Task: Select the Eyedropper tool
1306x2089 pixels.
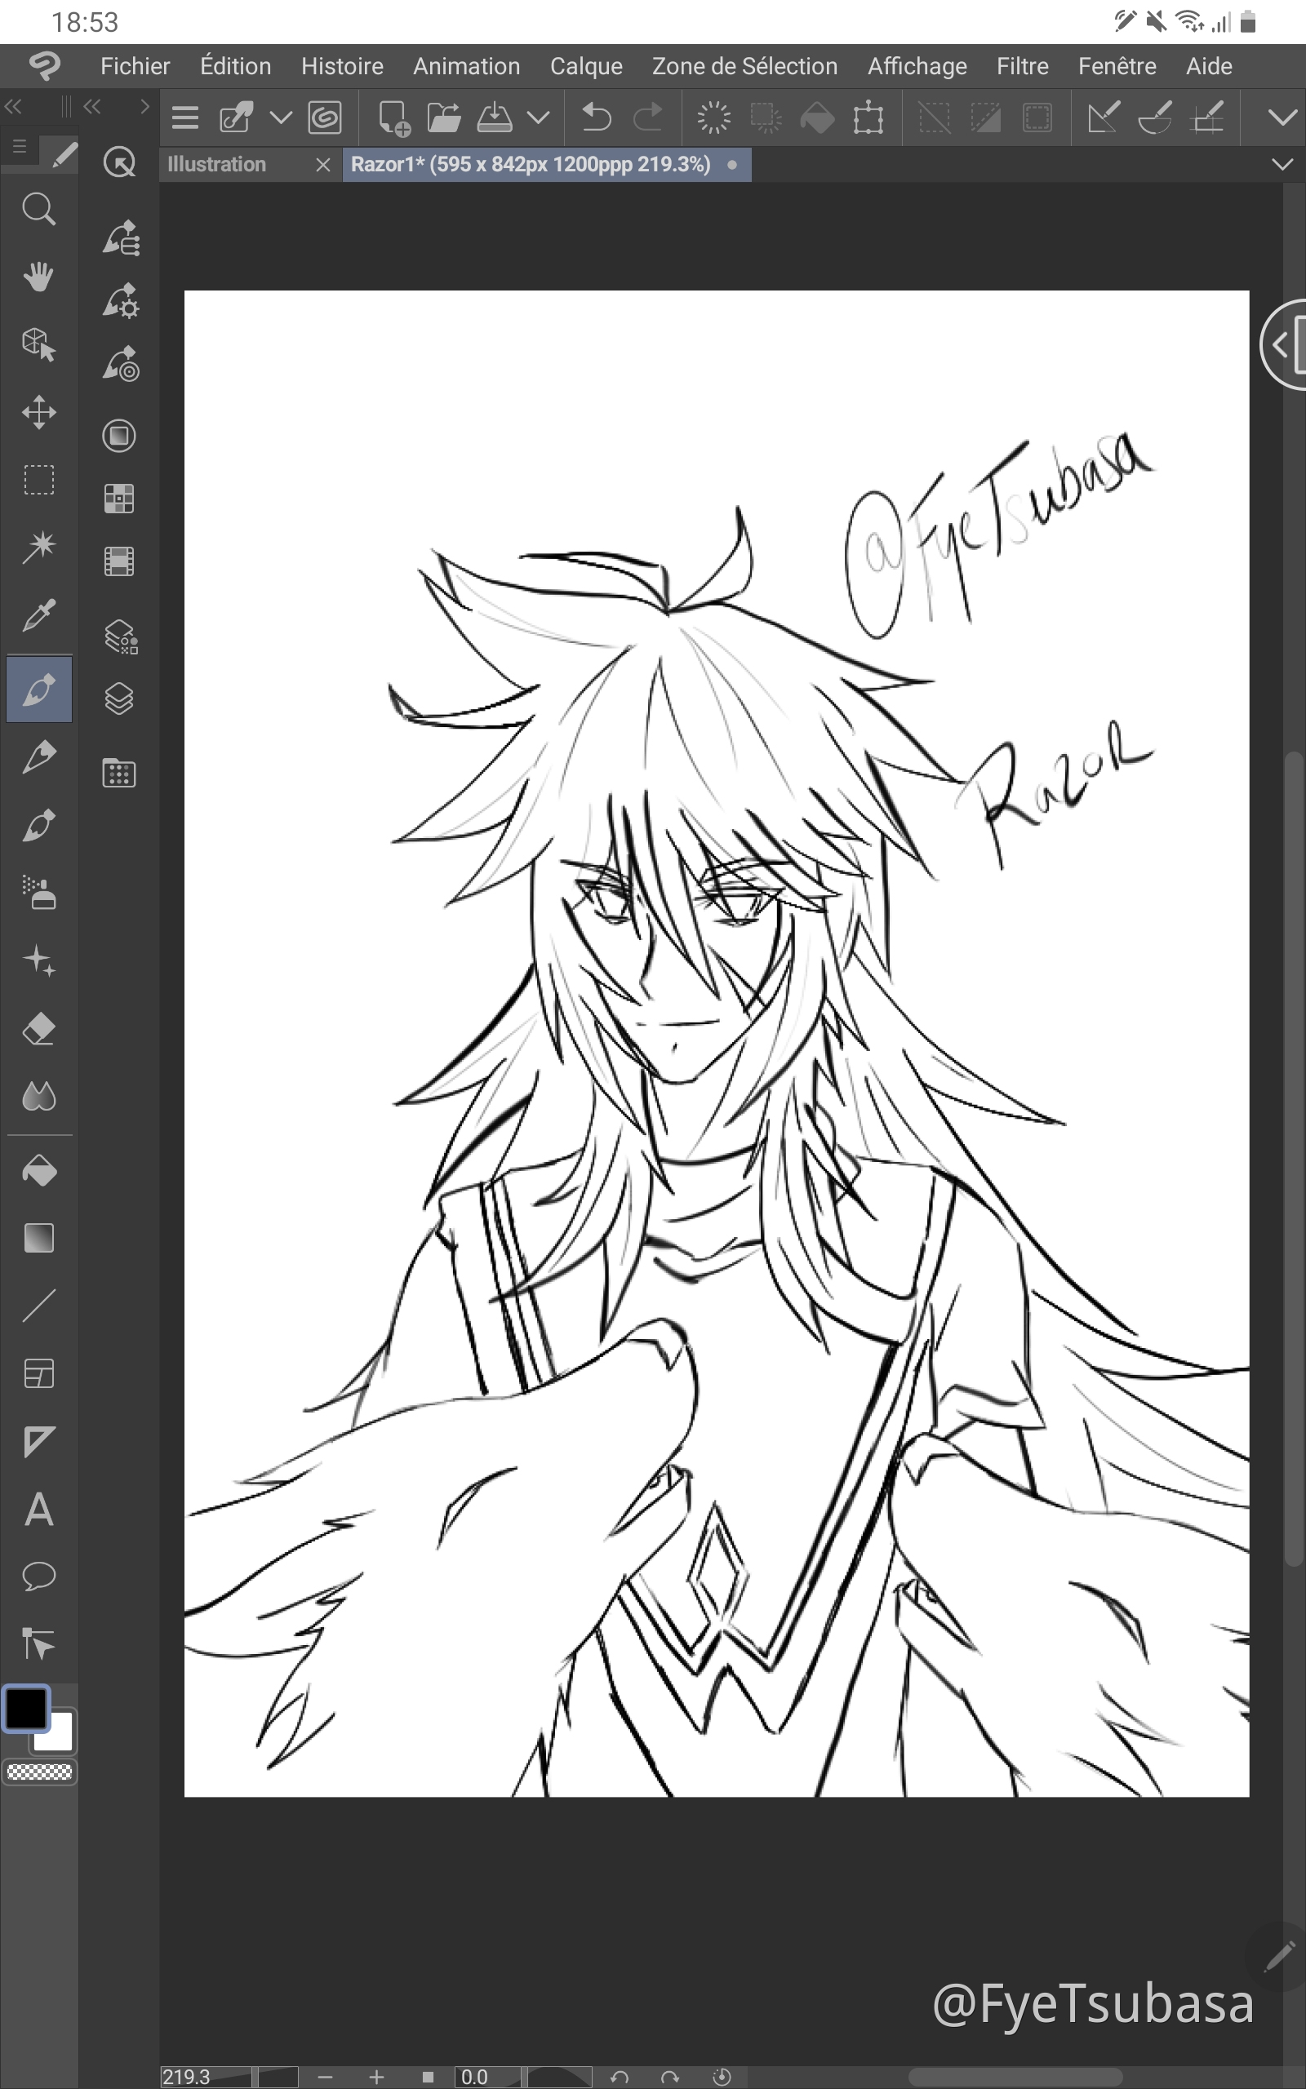Action: pyautogui.click(x=39, y=614)
